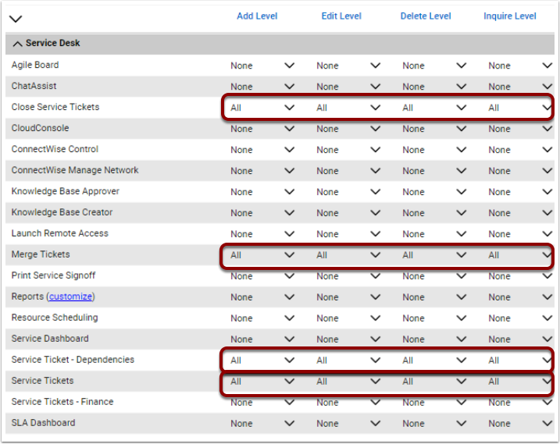
Task: Collapse the Service Desk section
Action: pos(17,44)
